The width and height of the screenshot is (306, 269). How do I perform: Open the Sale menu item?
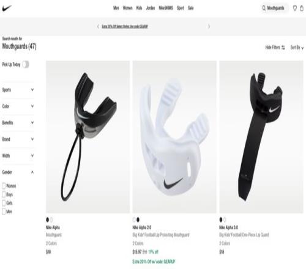[x=190, y=8]
